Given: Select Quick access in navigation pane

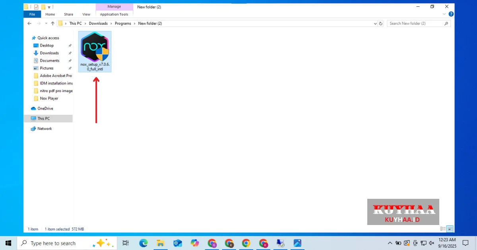Looking at the screenshot, I should pyautogui.click(x=48, y=38).
